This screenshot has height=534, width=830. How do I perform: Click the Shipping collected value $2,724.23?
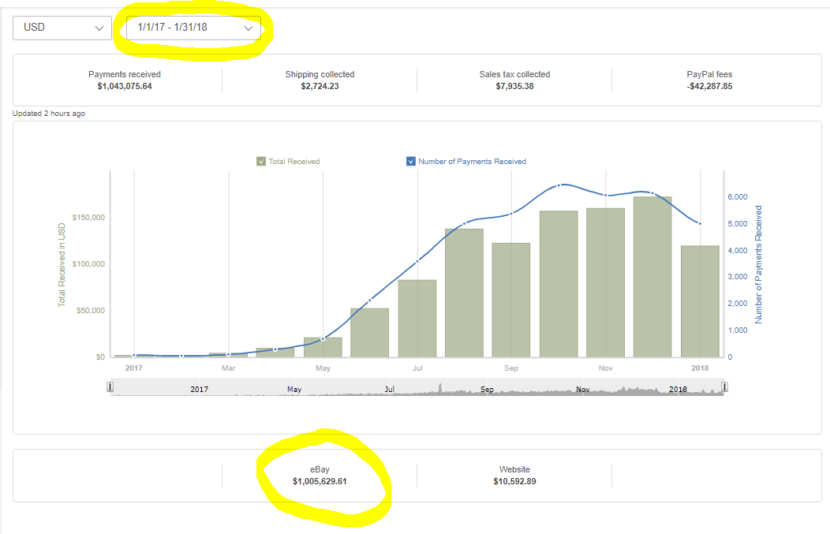coord(320,86)
